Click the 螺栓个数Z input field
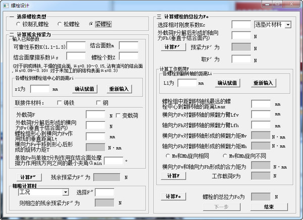 click(129, 56)
